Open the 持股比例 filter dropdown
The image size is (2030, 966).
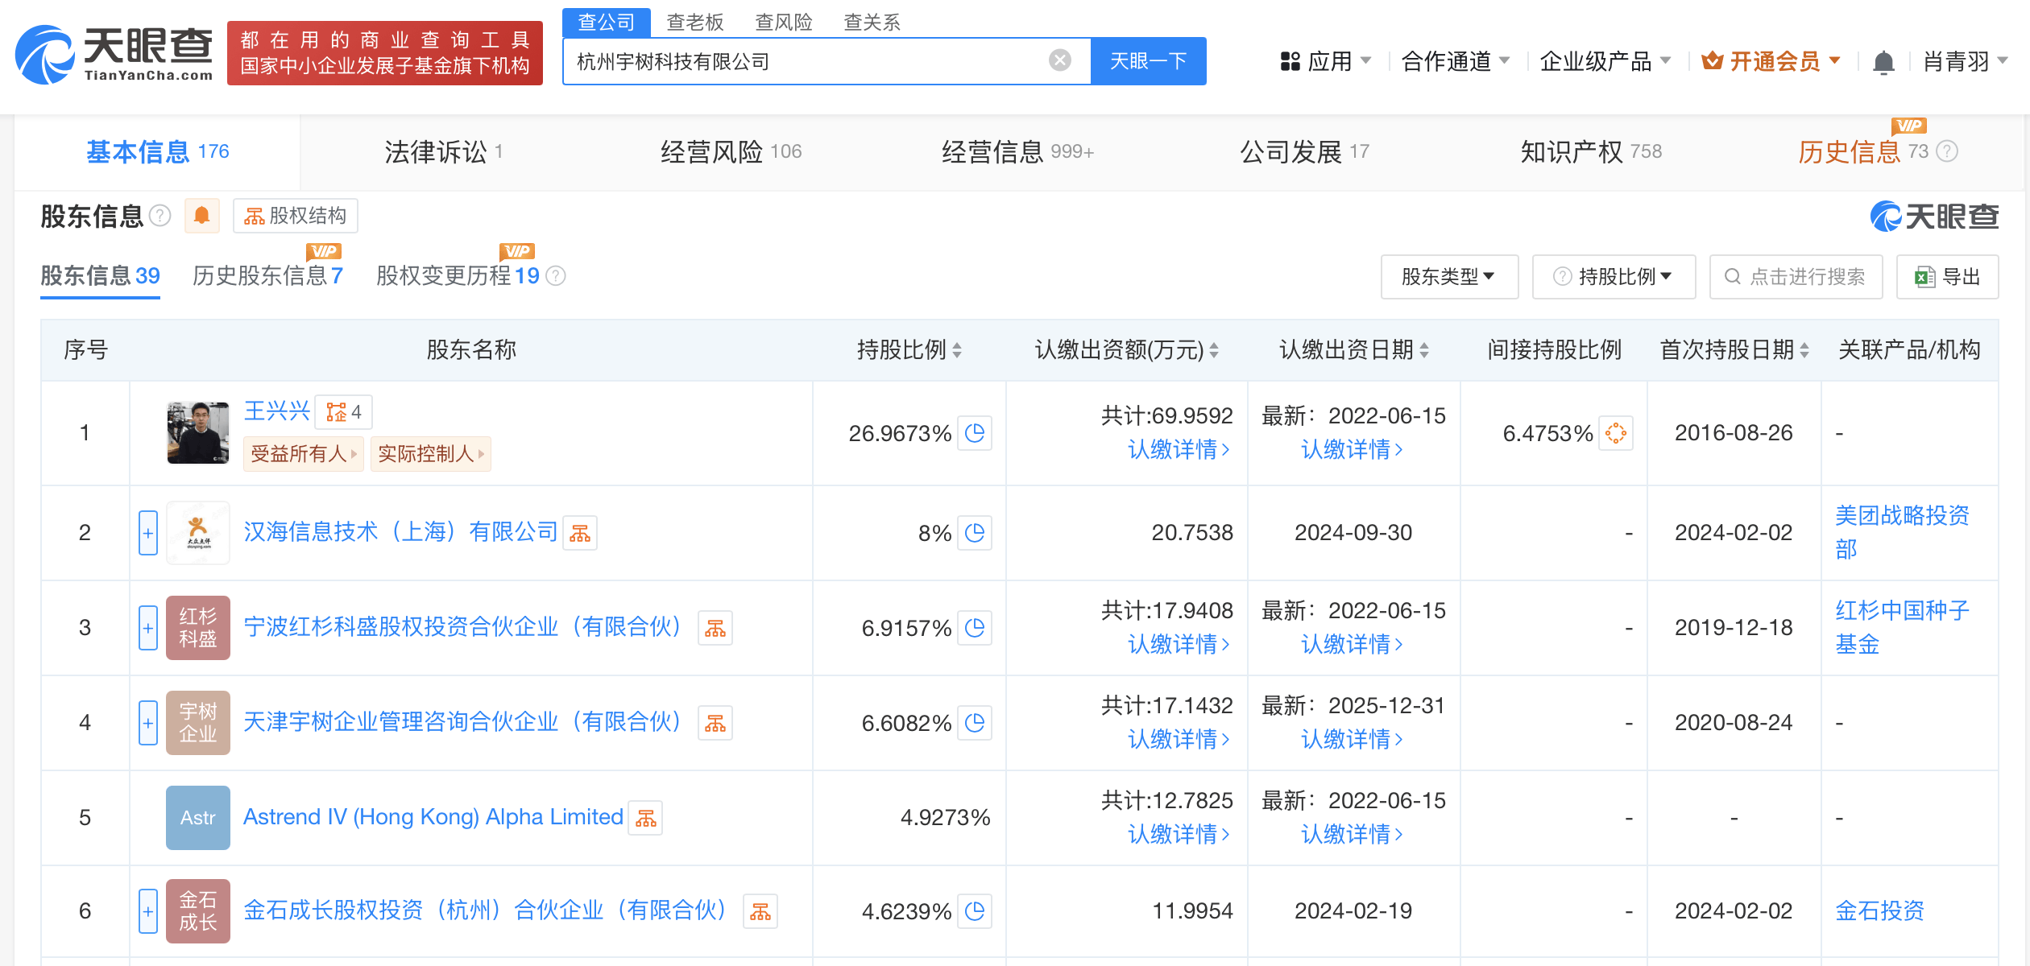[1613, 276]
